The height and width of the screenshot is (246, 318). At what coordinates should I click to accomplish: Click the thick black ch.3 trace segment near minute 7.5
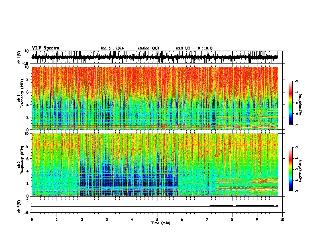[221, 206]
